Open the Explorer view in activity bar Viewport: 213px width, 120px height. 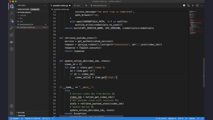(x=12, y=6)
